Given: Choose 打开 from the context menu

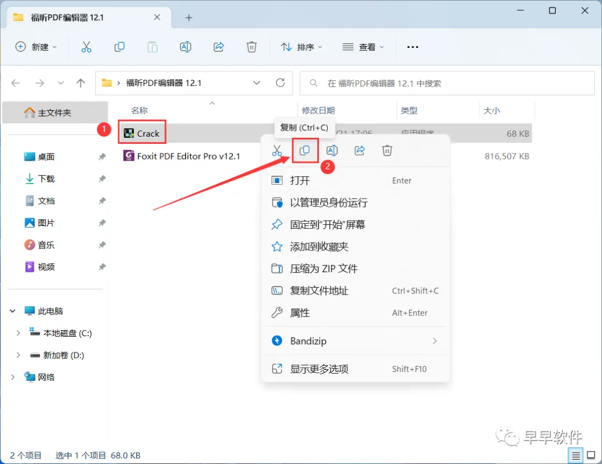Looking at the screenshot, I should (355, 181).
